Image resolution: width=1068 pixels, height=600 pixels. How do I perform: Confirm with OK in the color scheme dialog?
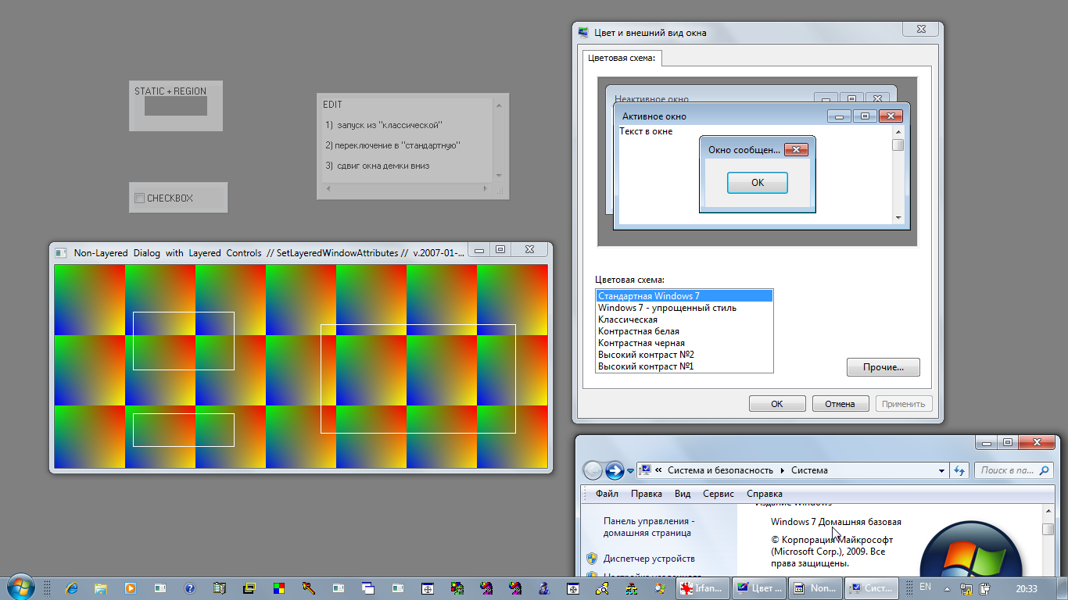(777, 404)
